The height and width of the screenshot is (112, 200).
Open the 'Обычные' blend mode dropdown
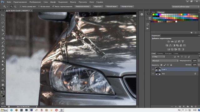click(165, 61)
